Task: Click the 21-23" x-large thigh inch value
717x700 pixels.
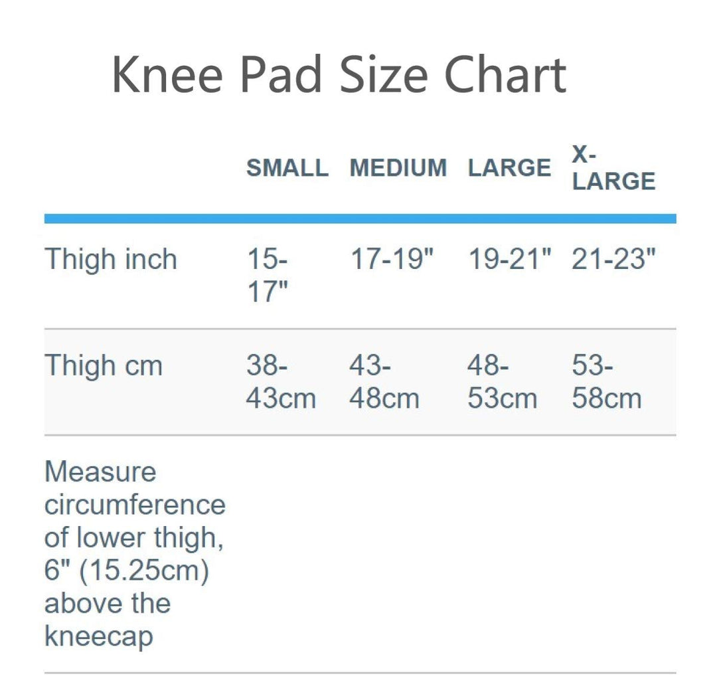Action: [x=613, y=259]
